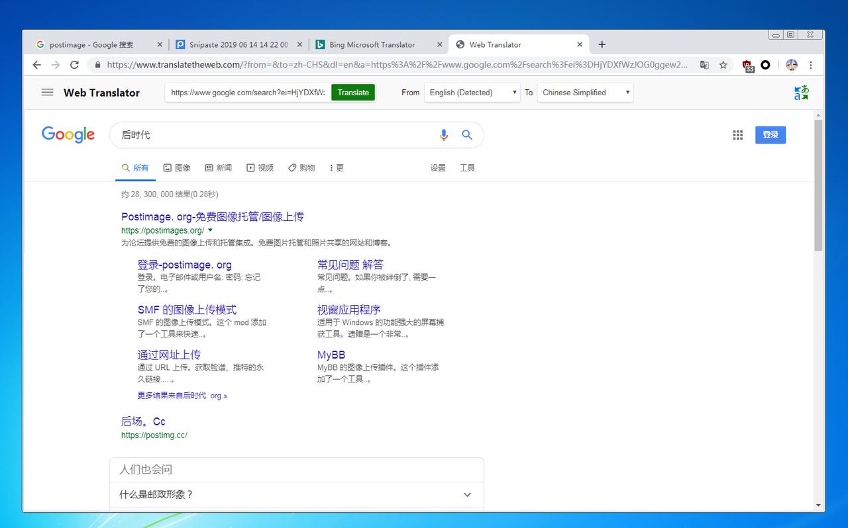Click 更多结果来自后时代.org link
The height and width of the screenshot is (528, 848).
pos(182,396)
